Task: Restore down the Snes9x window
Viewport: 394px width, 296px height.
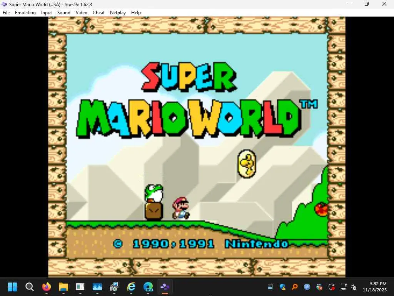Action: click(367, 4)
